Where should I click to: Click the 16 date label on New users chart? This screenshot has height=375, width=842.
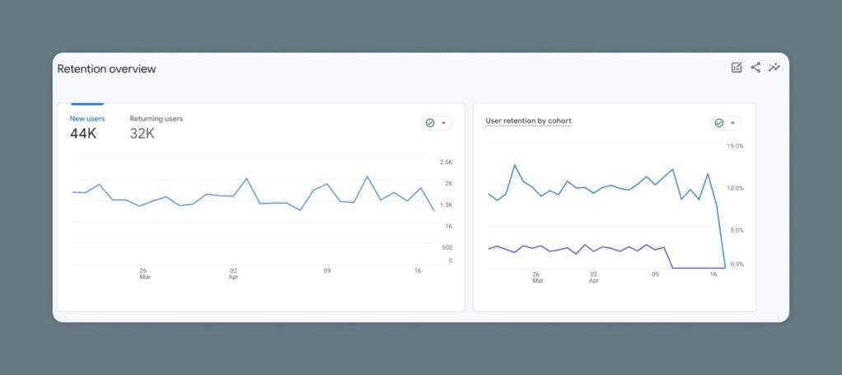pyautogui.click(x=418, y=270)
